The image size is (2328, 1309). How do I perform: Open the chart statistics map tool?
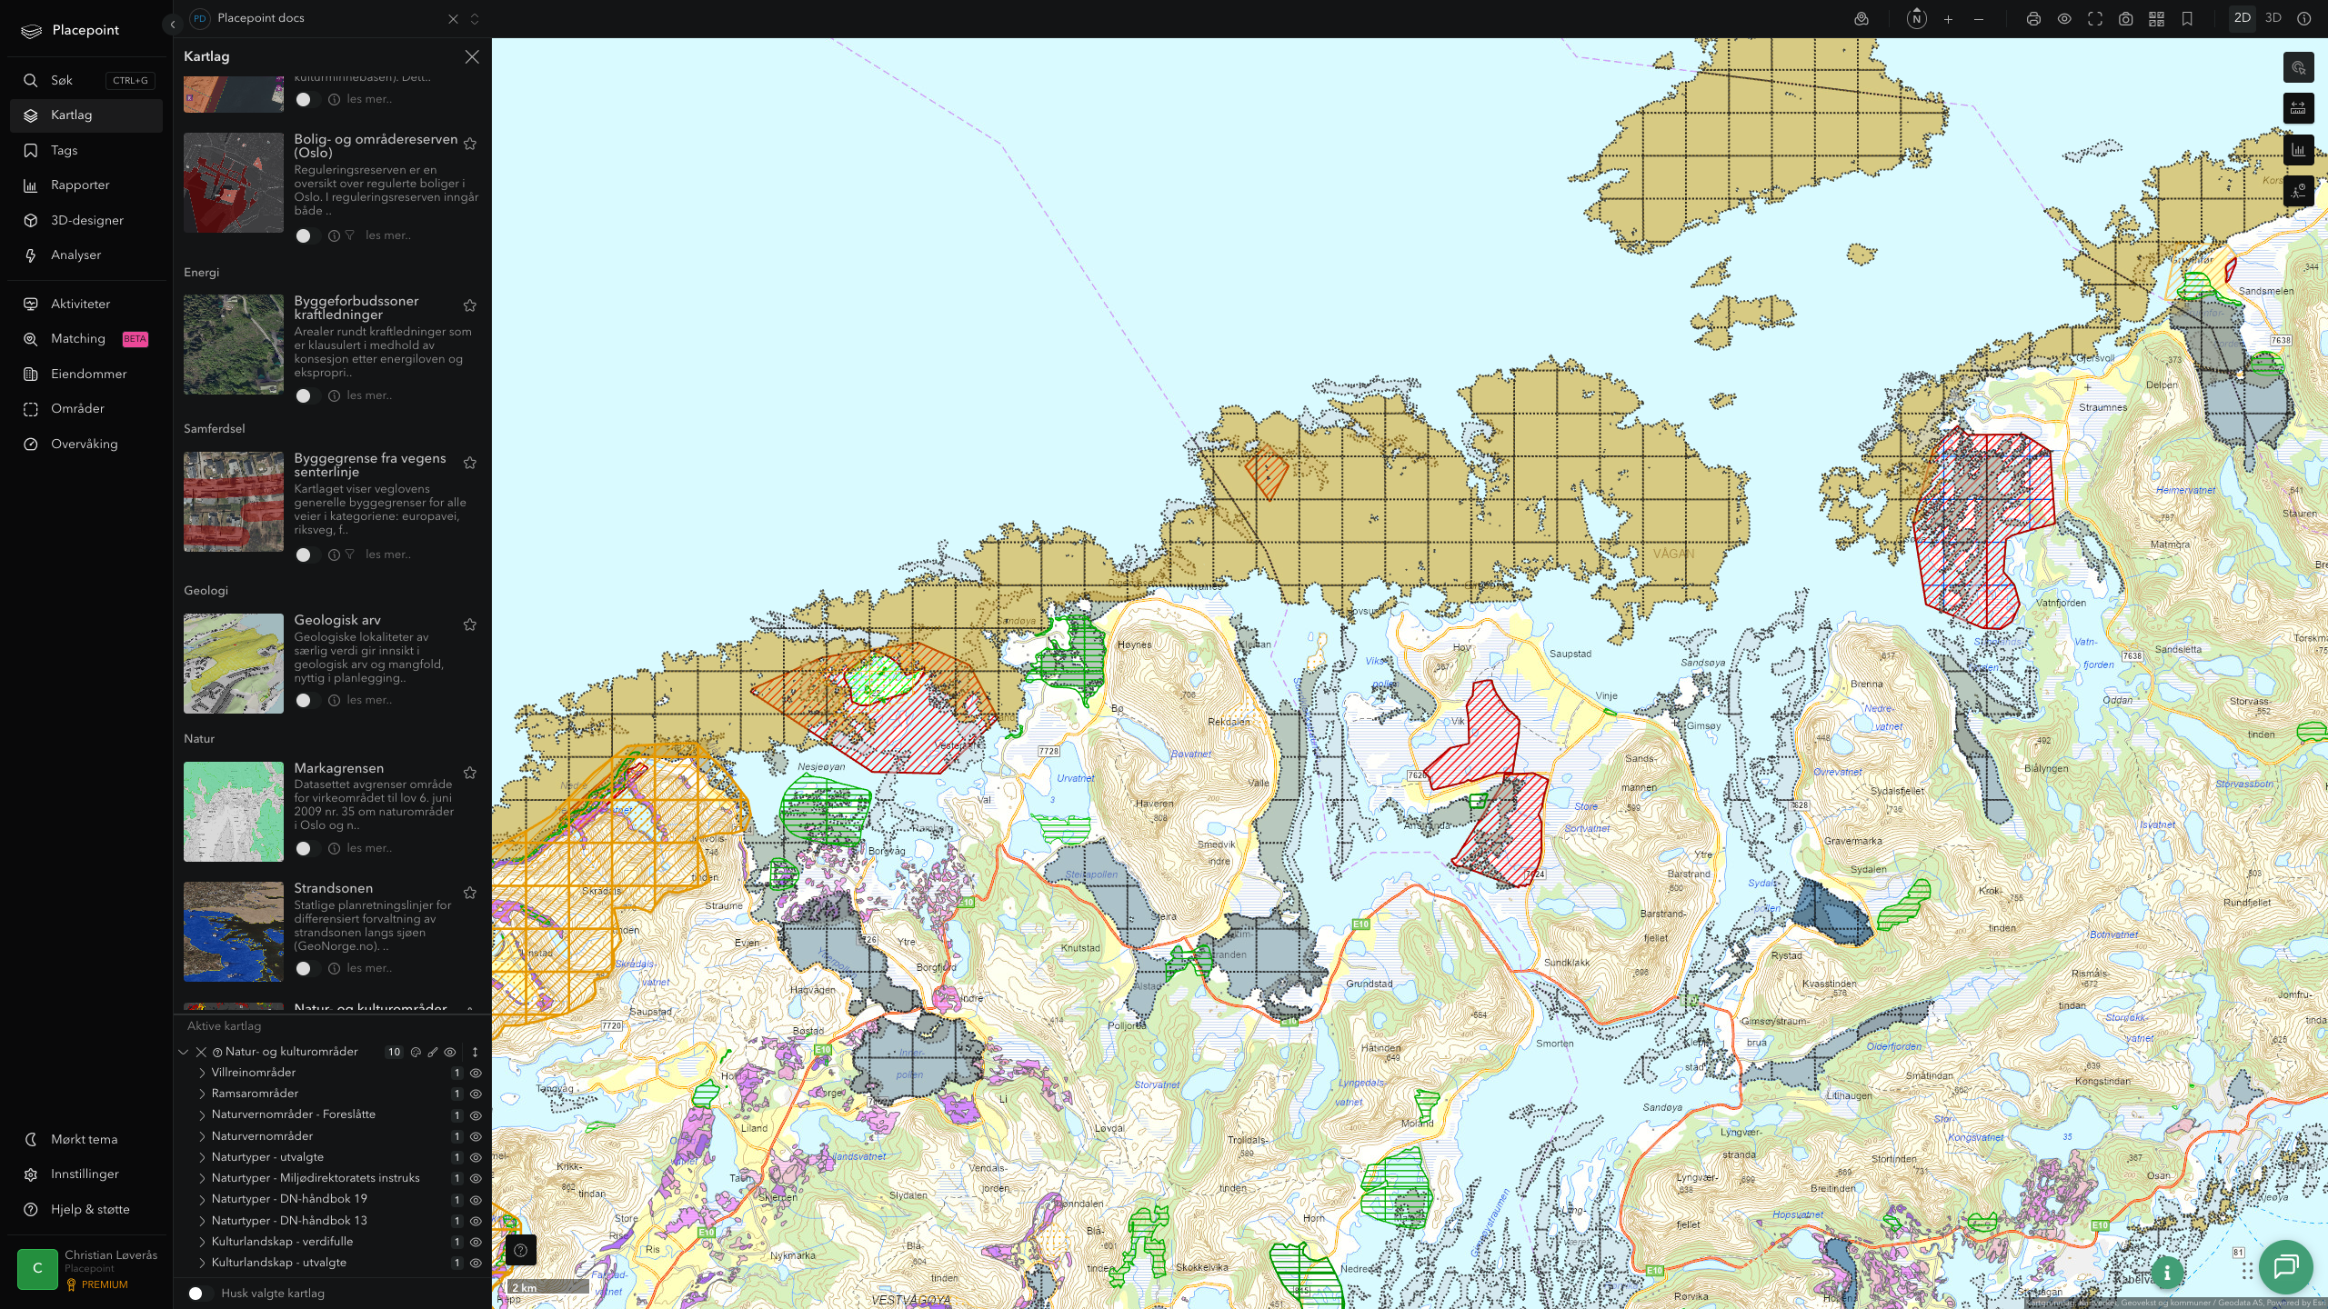coord(2298,150)
